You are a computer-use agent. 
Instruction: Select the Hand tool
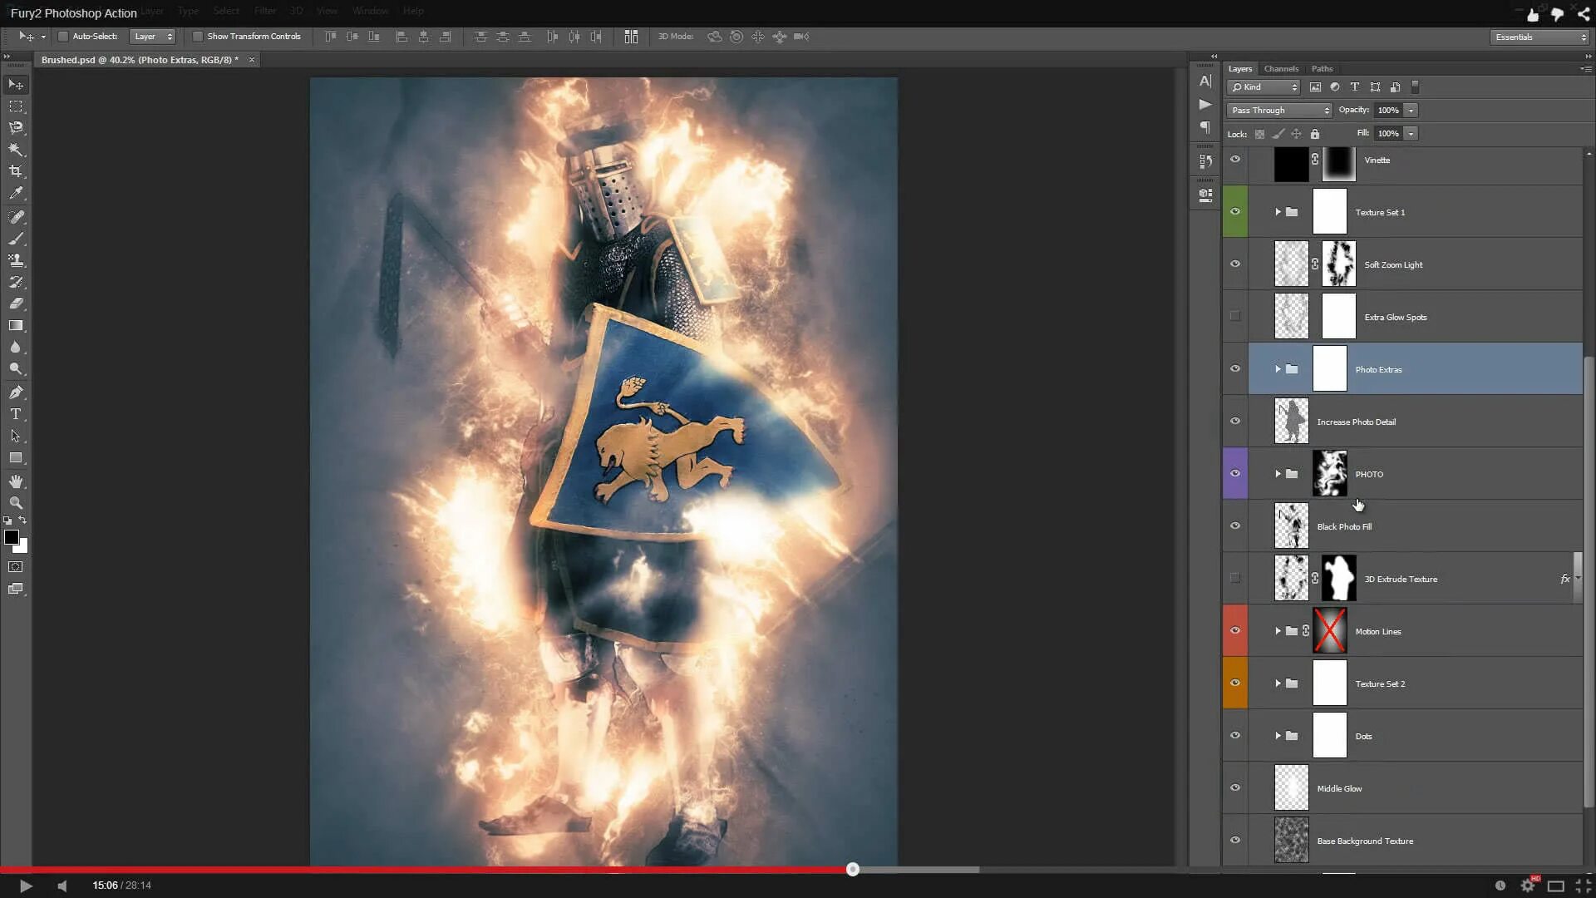pyautogui.click(x=16, y=481)
